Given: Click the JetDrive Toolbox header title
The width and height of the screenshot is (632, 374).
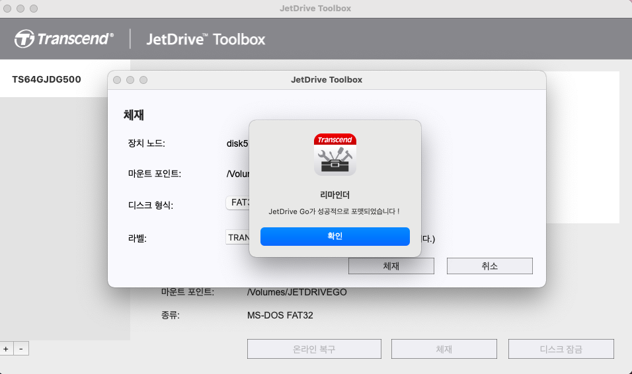Looking at the screenshot, I should click(x=206, y=39).
